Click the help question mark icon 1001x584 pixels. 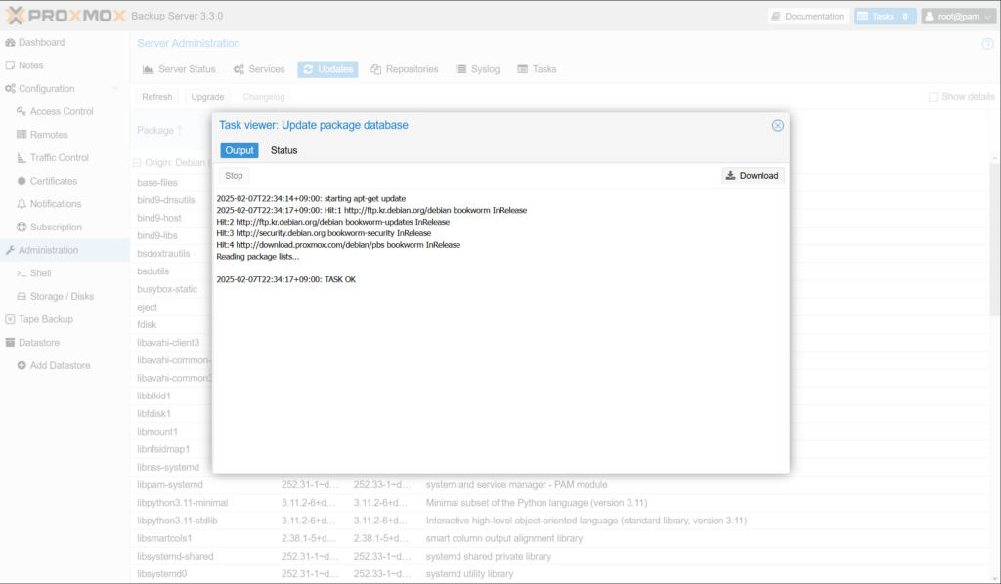[x=987, y=44]
